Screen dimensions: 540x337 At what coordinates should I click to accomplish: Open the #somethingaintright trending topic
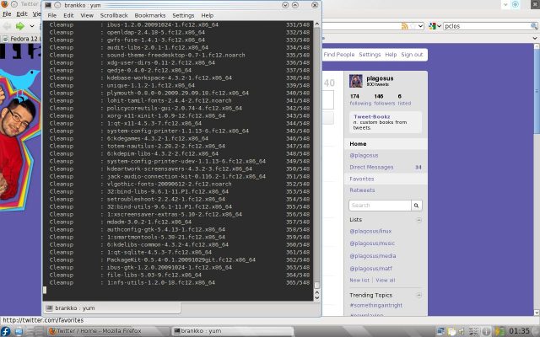pyautogui.click(x=375, y=305)
